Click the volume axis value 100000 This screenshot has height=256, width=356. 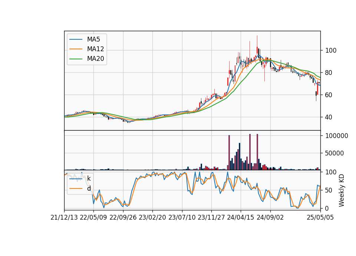[337, 136]
